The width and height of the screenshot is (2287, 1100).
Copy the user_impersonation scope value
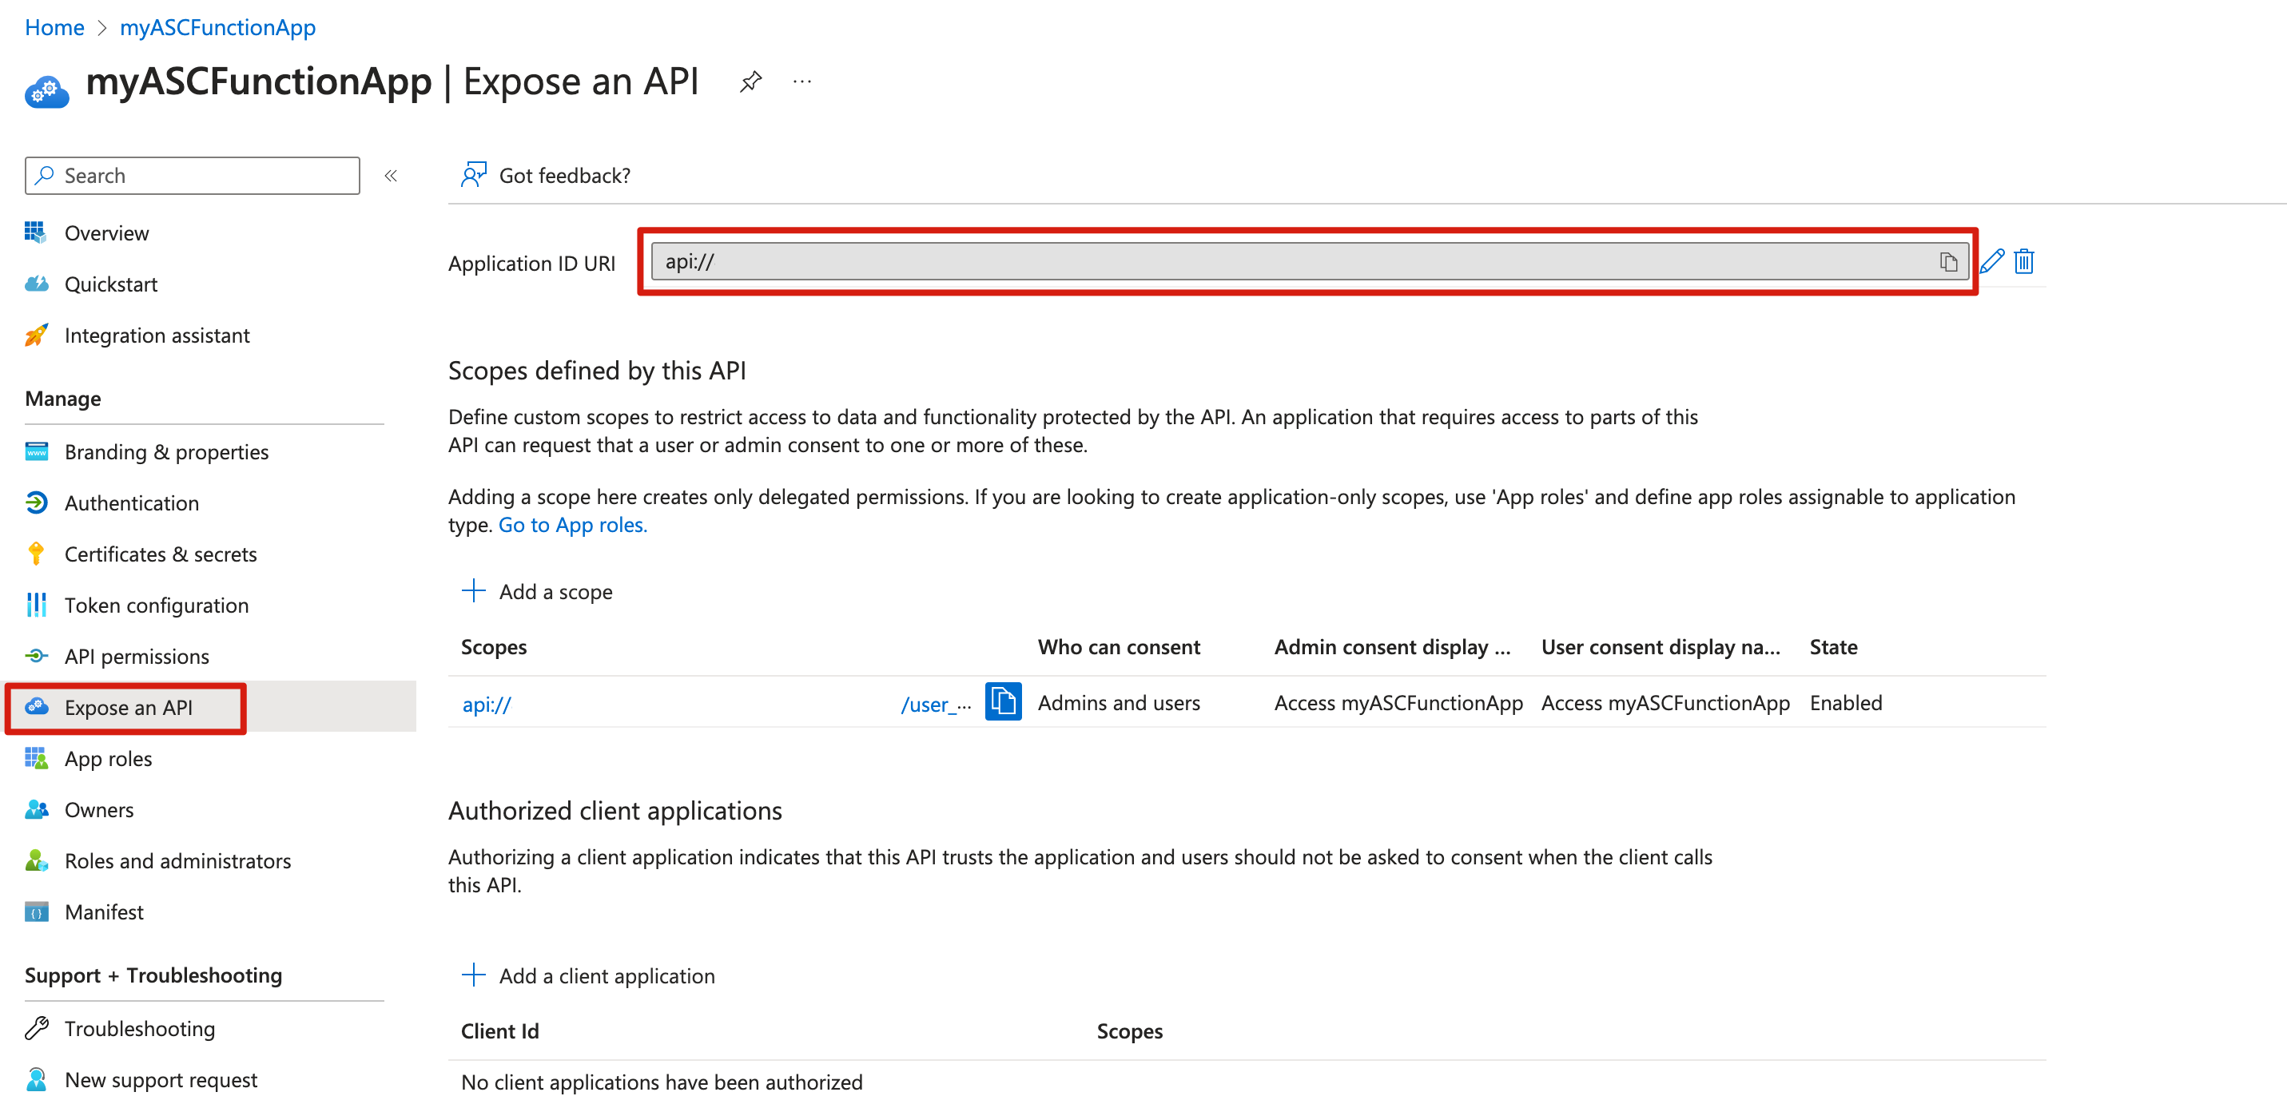point(1002,702)
